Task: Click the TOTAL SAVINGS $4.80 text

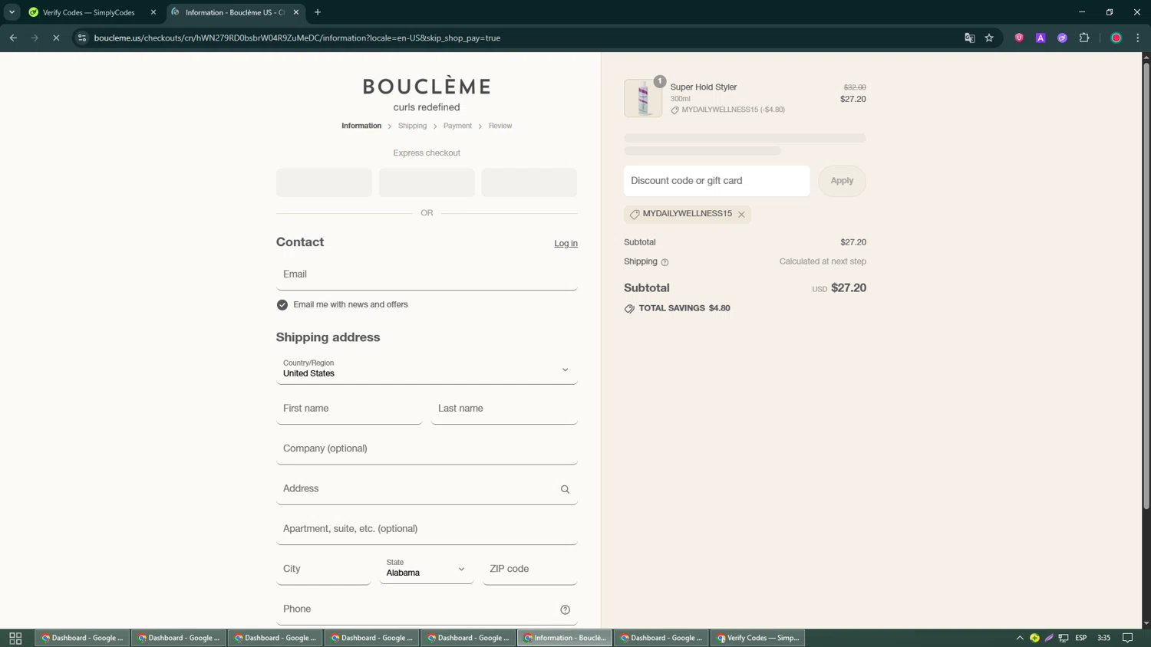Action: [684, 308]
